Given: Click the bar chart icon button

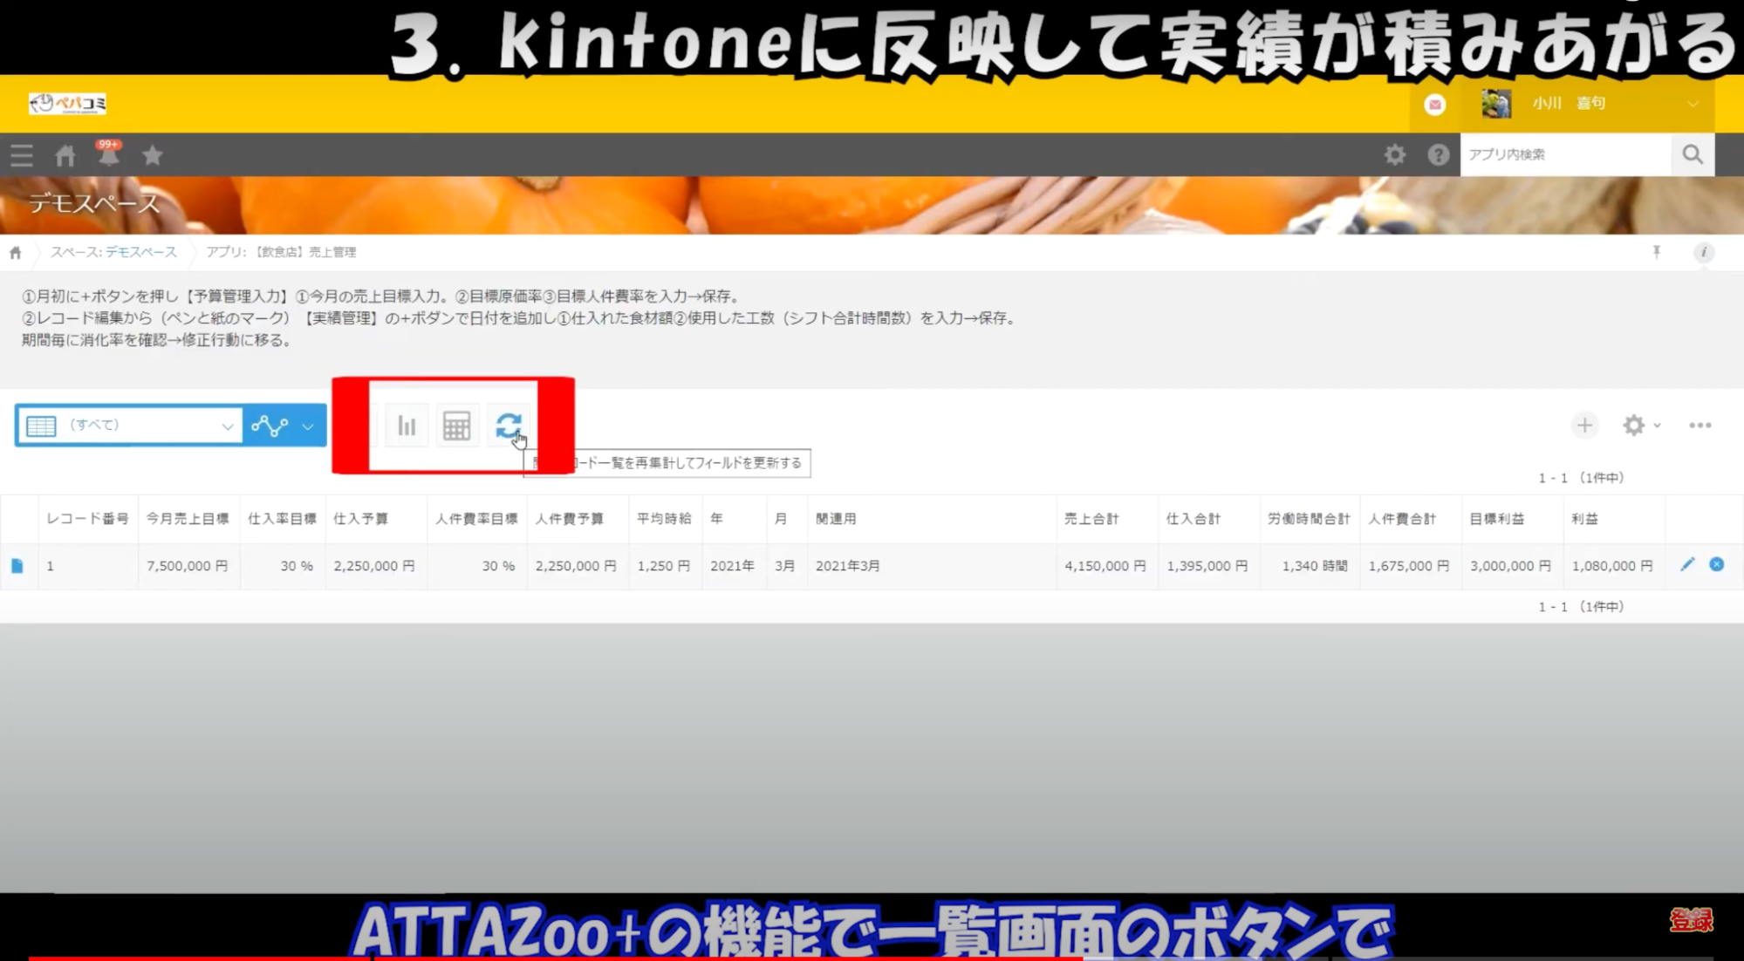Looking at the screenshot, I should point(407,426).
